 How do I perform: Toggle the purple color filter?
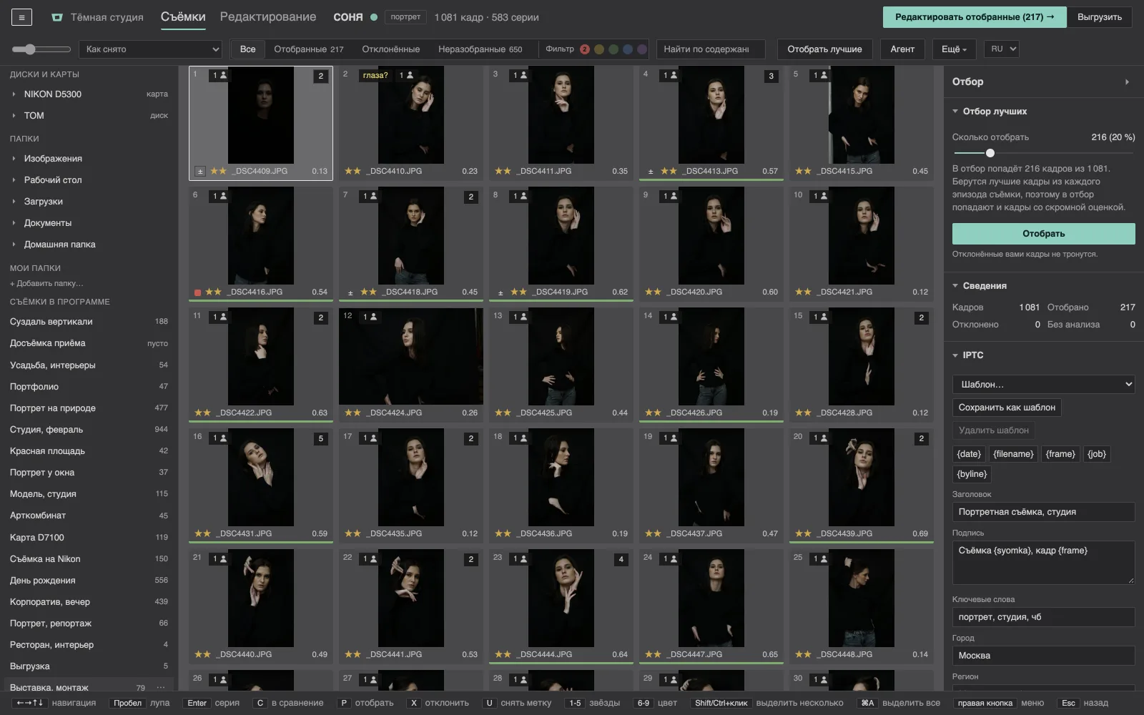click(642, 49)
